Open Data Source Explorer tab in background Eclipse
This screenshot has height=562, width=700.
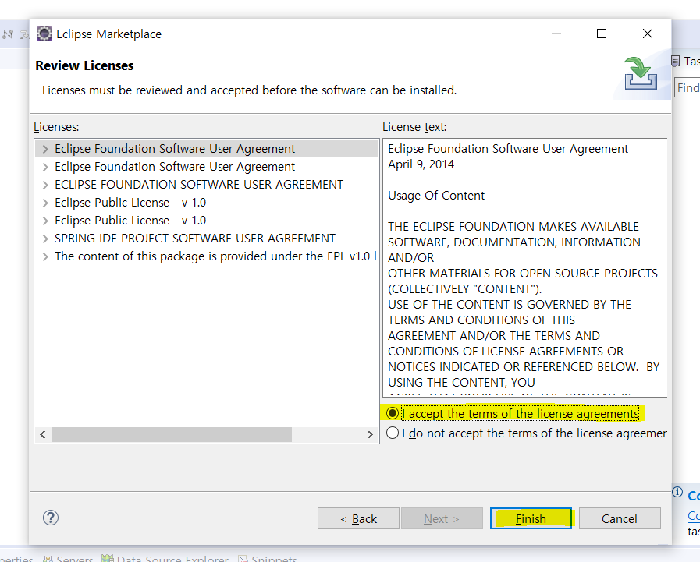165,558
